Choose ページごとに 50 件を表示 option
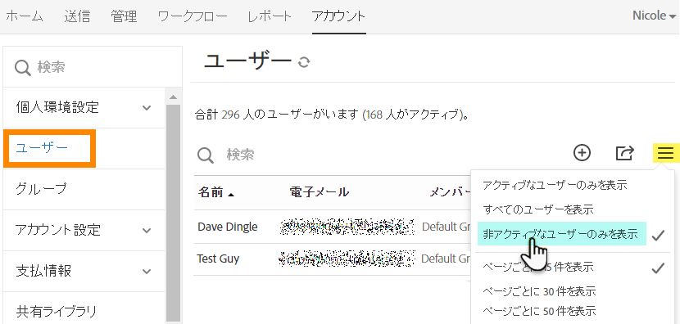Viewport: 680px width, 324px height. click(539, 311)
